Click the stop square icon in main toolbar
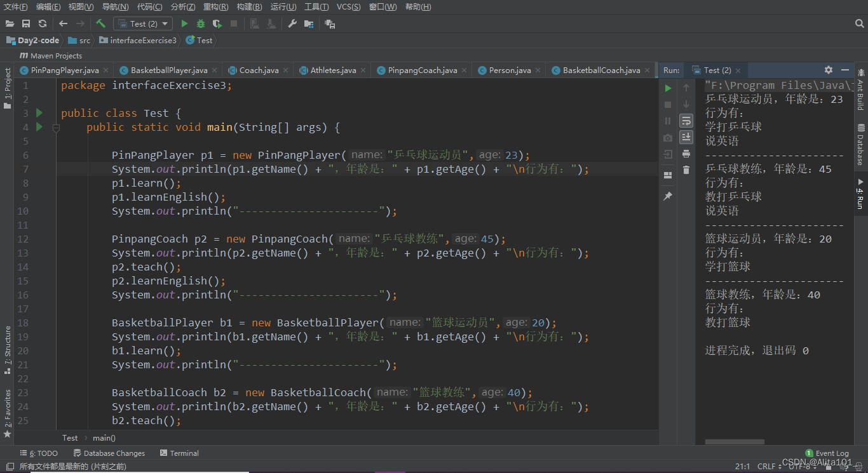868x473 pixels. click(234, 23)
